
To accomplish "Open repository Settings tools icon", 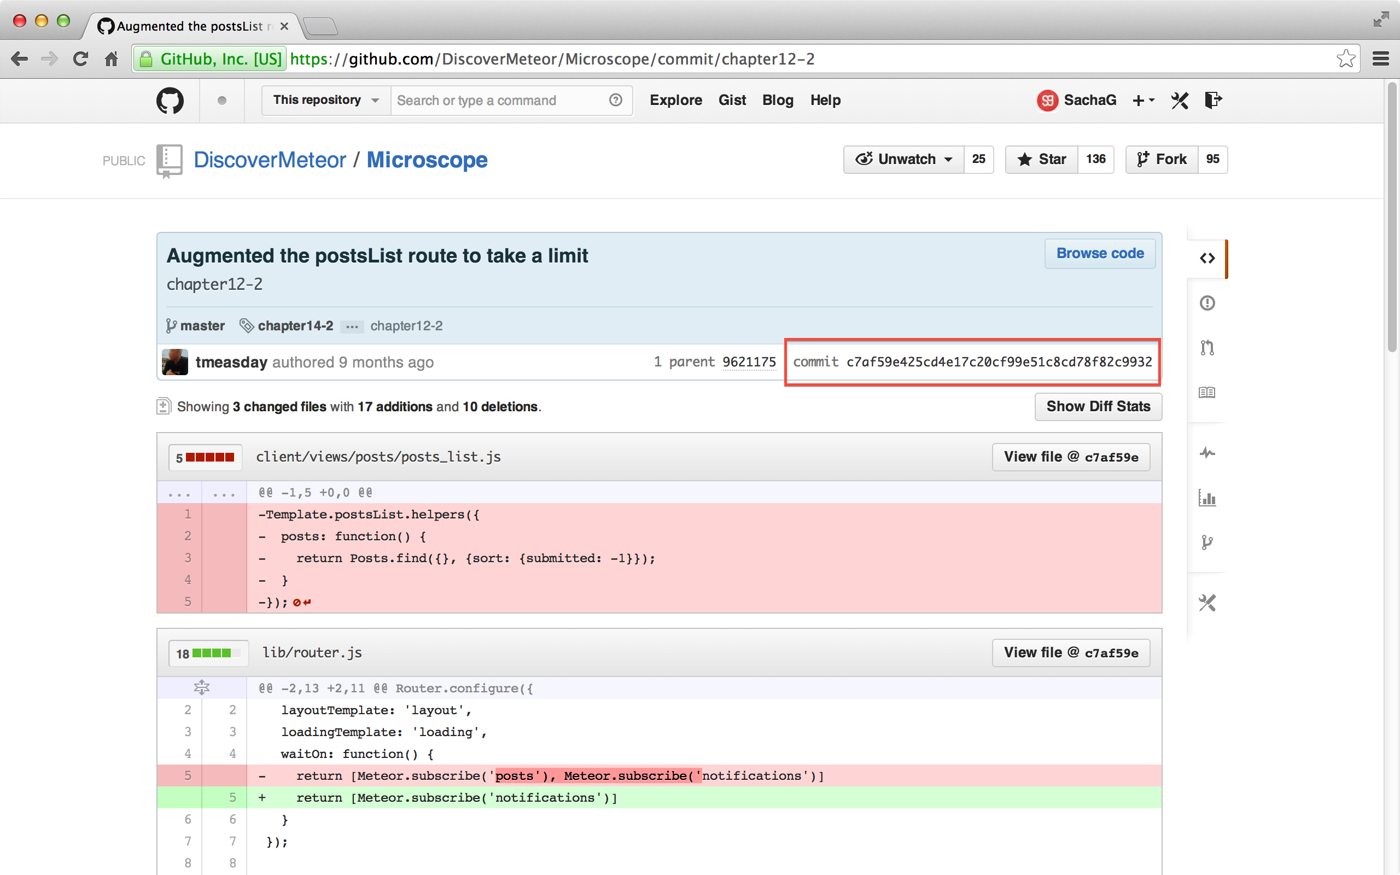I will point(1207,602).
